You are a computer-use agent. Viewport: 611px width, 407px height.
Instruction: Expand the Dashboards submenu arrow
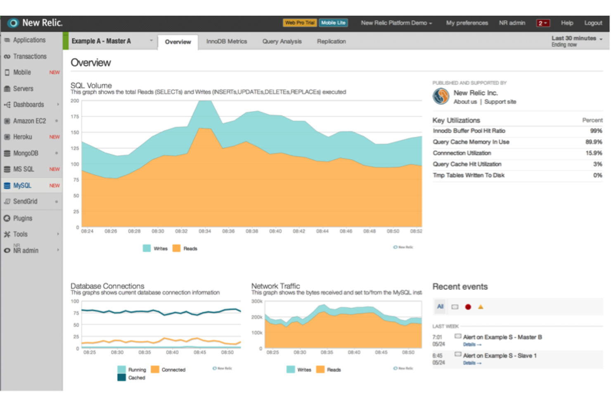[58, 105]
